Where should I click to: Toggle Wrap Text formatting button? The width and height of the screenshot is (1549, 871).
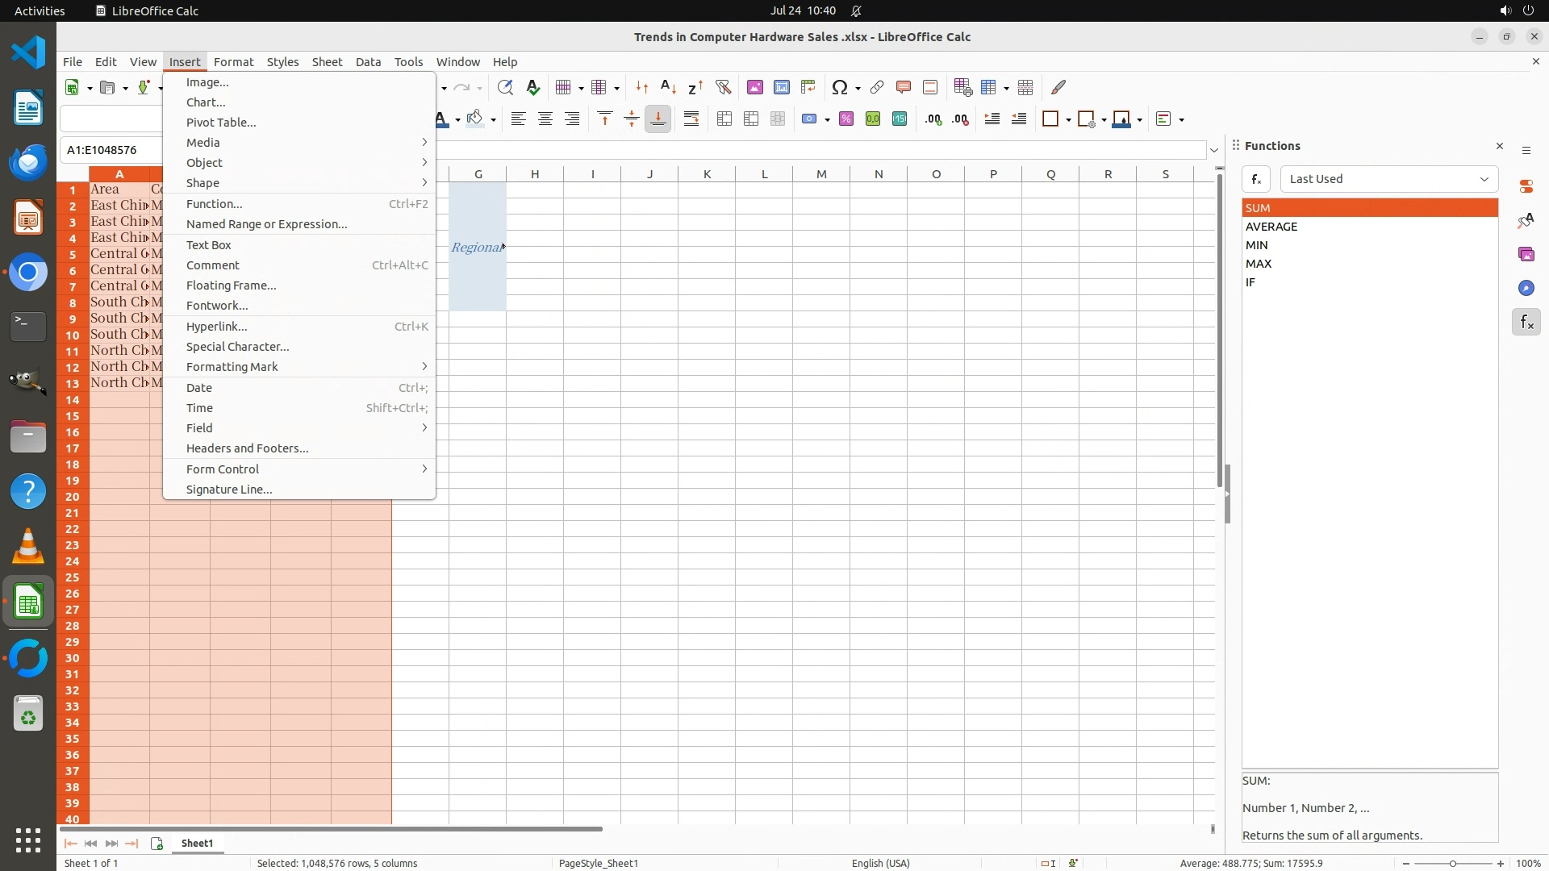pos(691,119)
